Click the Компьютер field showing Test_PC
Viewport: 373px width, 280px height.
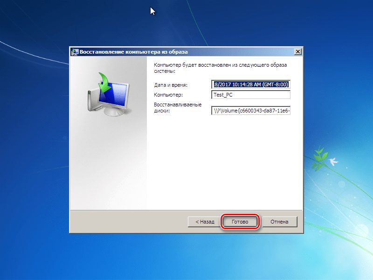tap(251, 95)
